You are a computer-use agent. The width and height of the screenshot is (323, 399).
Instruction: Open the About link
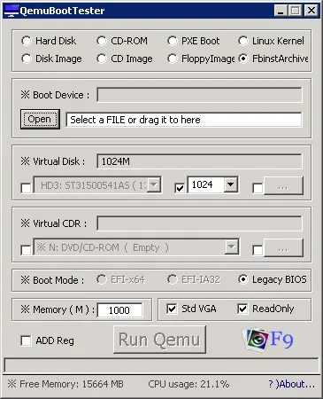click(291, 384)
